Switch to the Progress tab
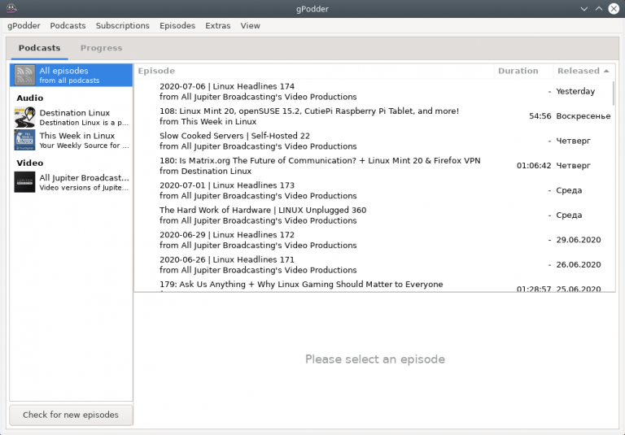 [x=101, y=48]
